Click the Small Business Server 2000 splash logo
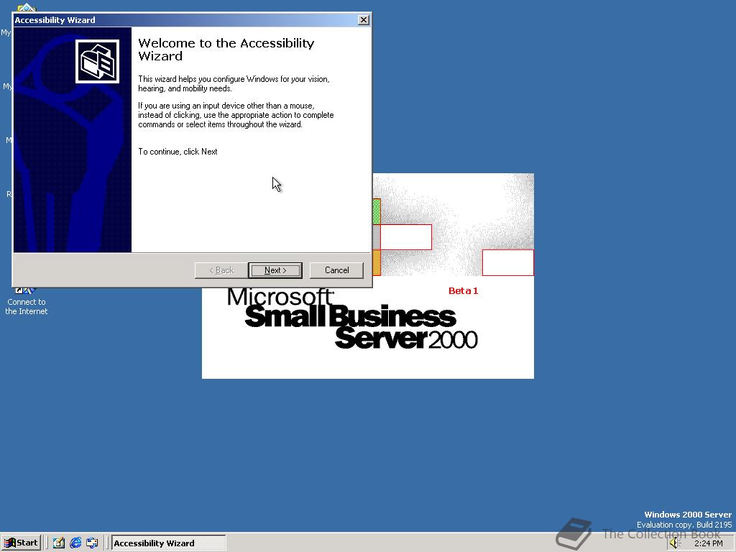Image resolution: width=736 pixels, height=552 pixels. tap(352, 318)
